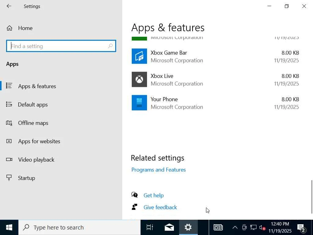Viewport: 313px width, 235px height.
Task: Open Task View from the taskbar
Action: 149,227
